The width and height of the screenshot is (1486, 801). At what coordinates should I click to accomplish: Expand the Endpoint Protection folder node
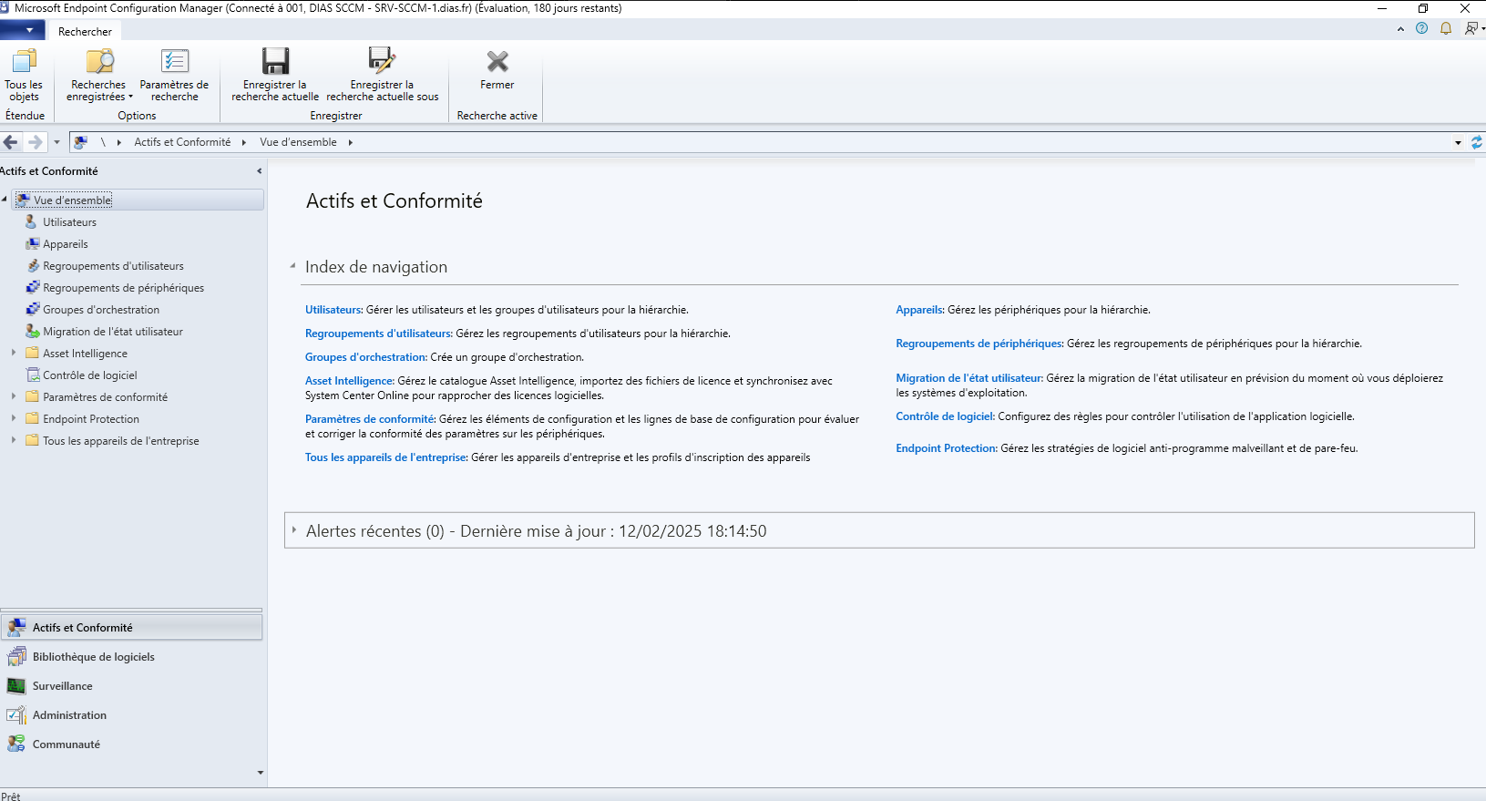click(14, 418)
